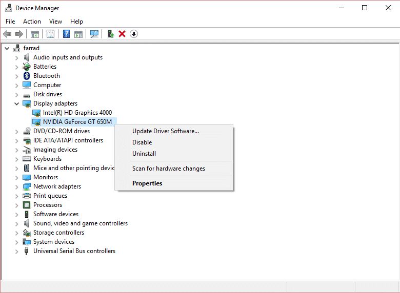The image size is (400, 293).
Task: Click the Help question mark toolbar icon
Action: click(66, 34)
